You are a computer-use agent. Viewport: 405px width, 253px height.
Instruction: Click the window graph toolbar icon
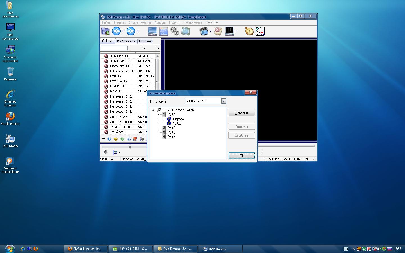tap(163, 31)
